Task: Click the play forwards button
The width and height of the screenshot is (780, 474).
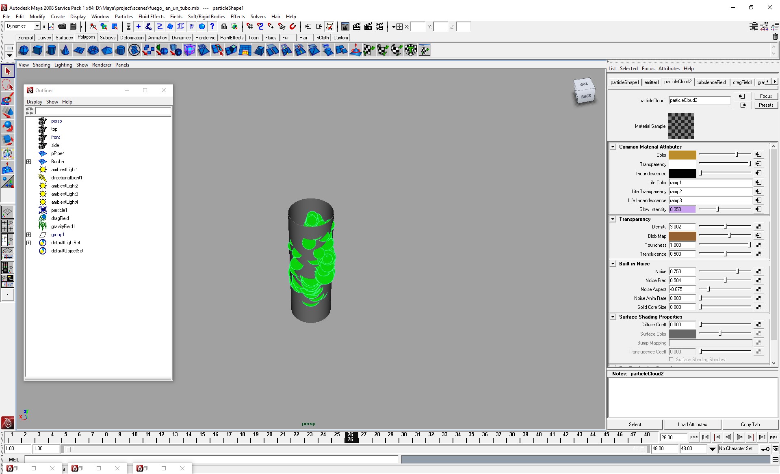Action: (739, 437)
